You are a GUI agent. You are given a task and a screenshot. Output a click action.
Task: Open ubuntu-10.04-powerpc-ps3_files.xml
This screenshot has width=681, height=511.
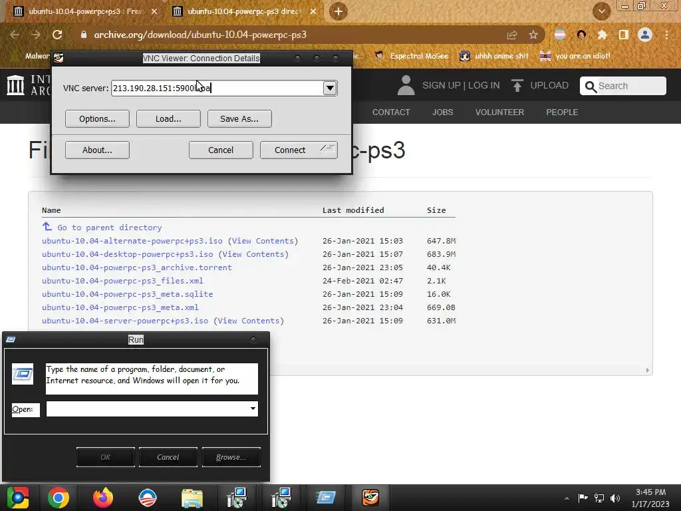[x=122, y=281]
